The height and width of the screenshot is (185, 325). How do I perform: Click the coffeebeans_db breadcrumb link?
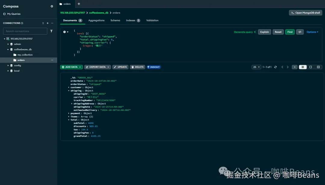(99, 13)
